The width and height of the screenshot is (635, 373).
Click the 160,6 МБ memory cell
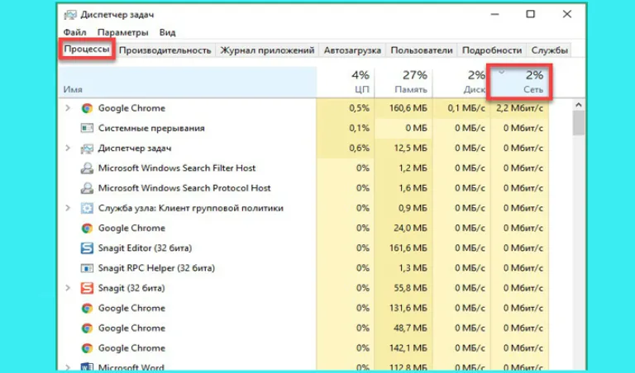click(x=403, y=108)
